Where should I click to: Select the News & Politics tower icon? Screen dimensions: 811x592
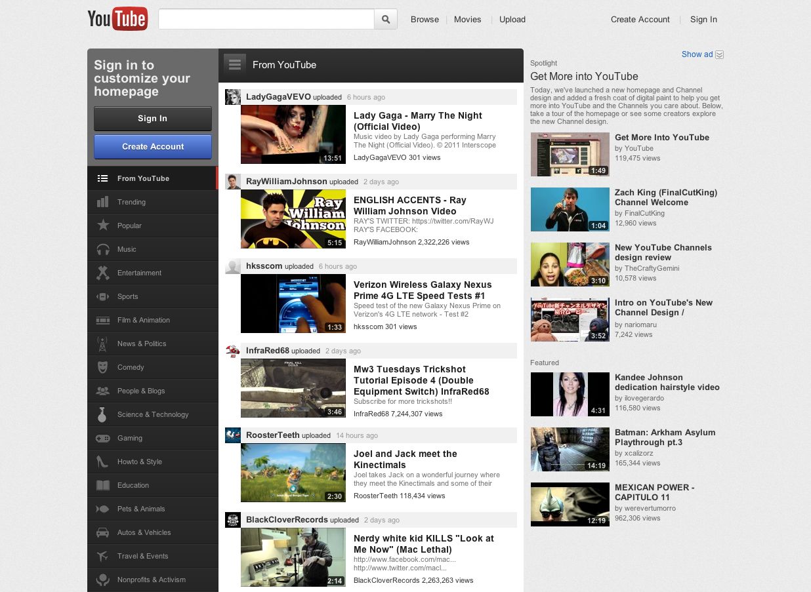click(102, 344)
